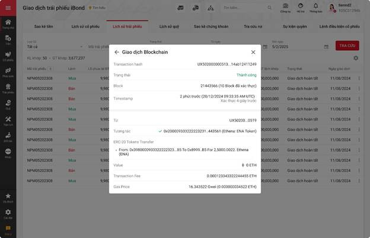The width and height of the screenshot is (370, 238).
Task: Close the Giao dịch Blockchain dialog
Action: click(x=253, y=52)
